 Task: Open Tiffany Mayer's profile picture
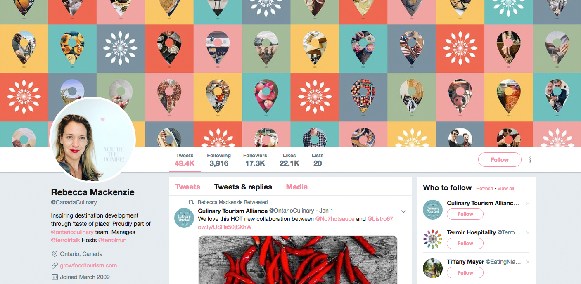433,268
